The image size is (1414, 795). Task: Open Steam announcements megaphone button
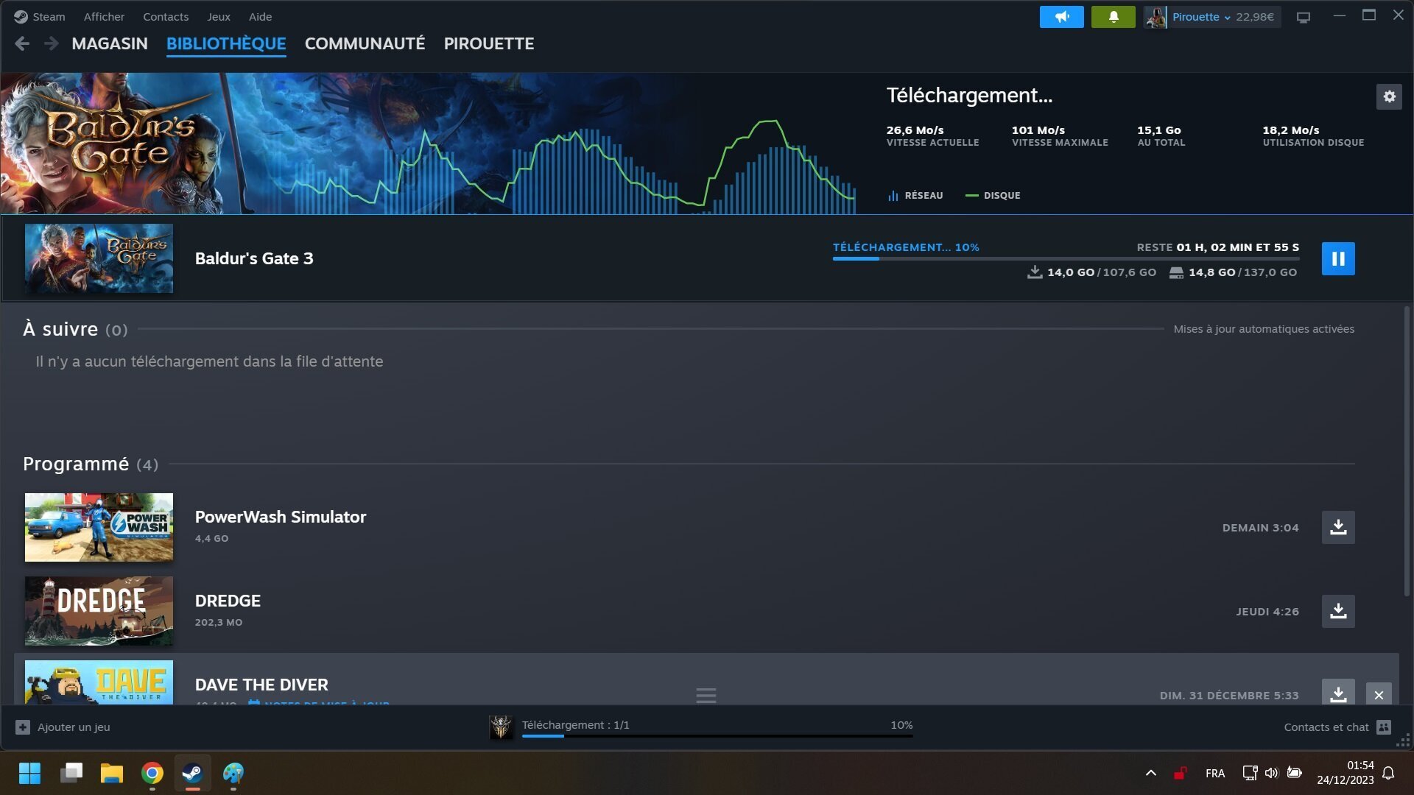(x=1061, y=17)
